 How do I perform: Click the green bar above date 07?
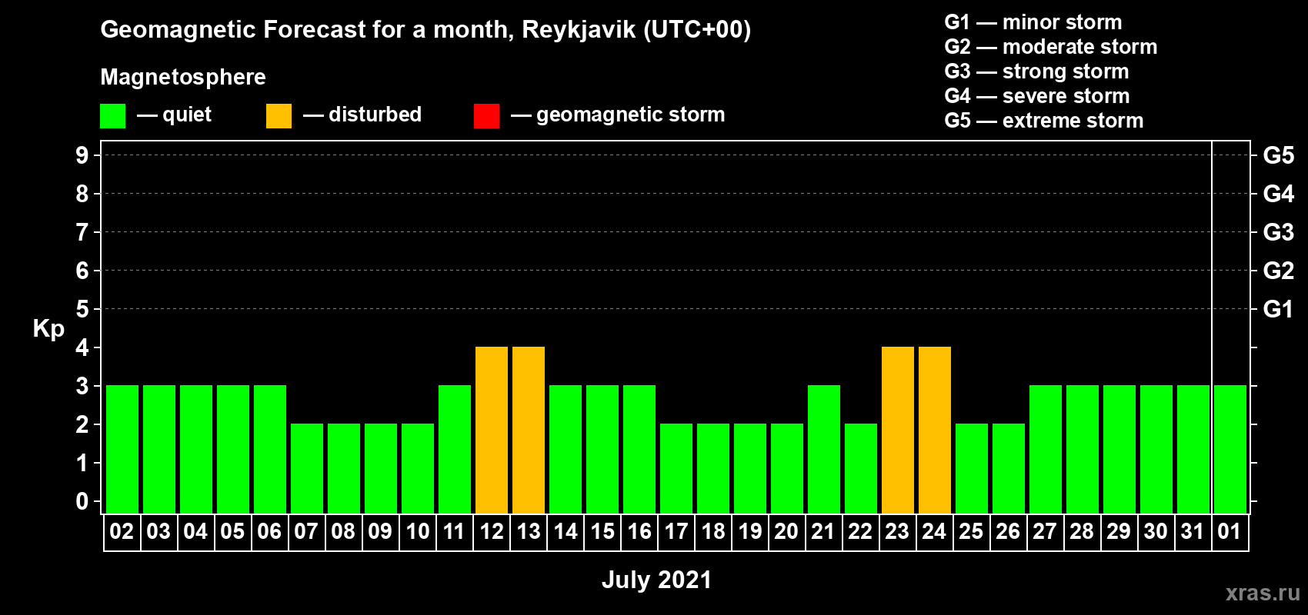[x=307, y=468]
